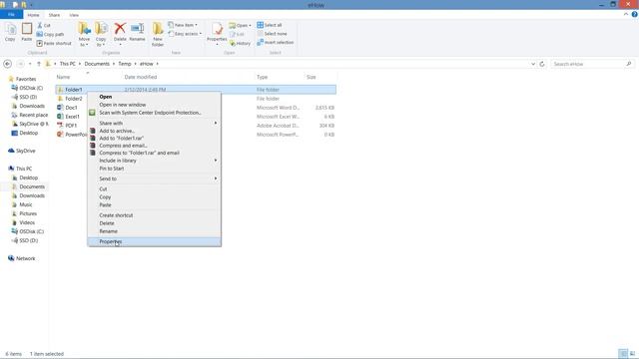639x359 pixels.
Task: Open the ribbon Open dropdown arrow
Action: [x=250, y=25]
